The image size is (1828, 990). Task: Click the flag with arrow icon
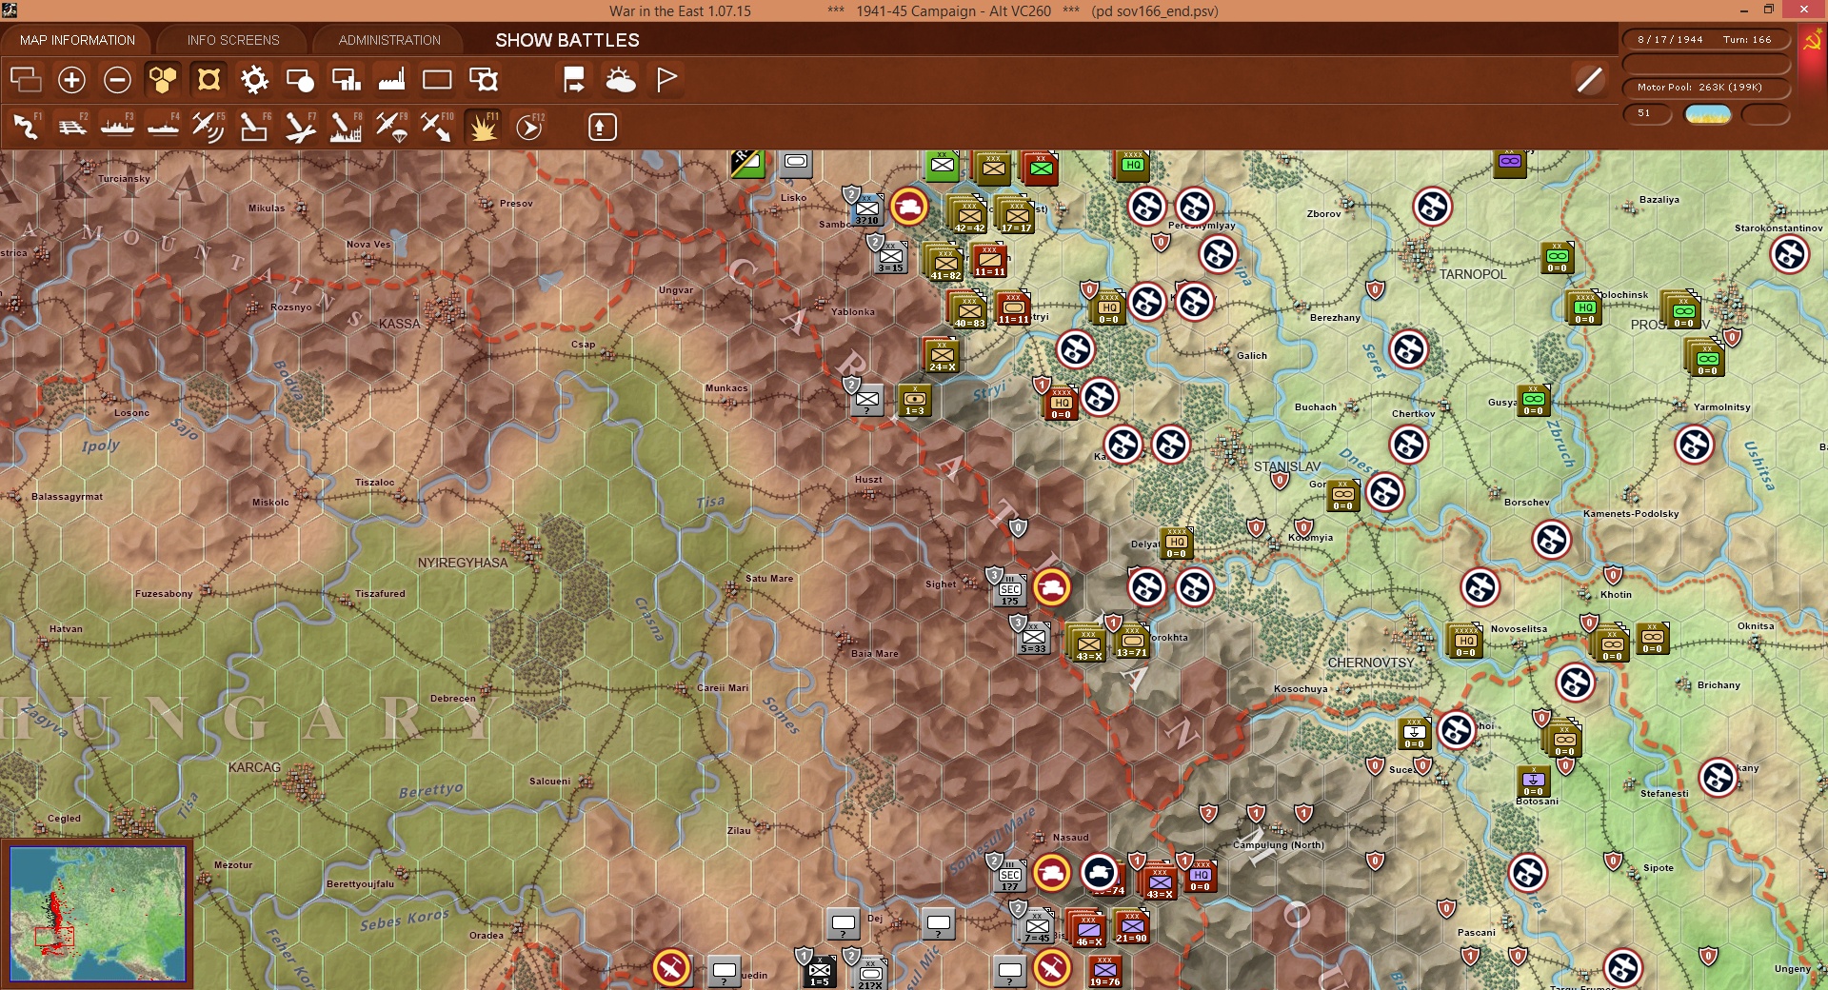pyautogui.click(x=574, y=80)
